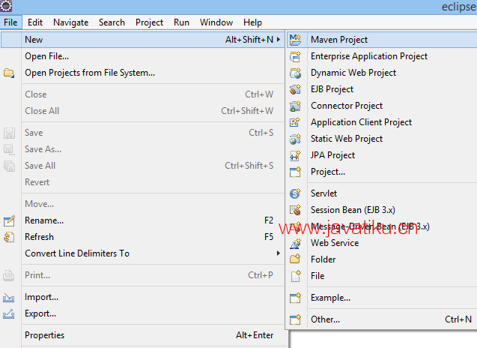Select Maven Project entry

pos(382,40)
